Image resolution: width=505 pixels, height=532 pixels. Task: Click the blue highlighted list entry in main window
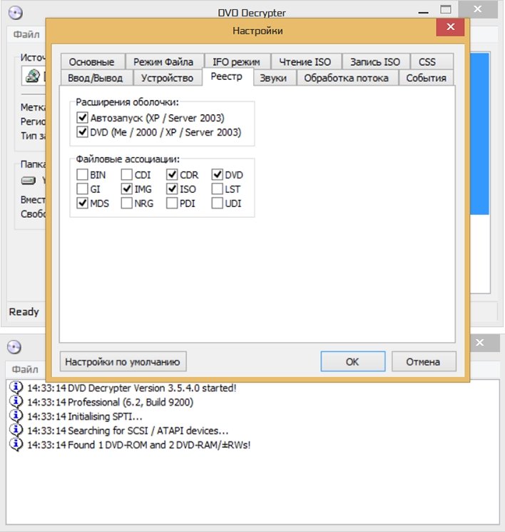(x=479, y=134)
